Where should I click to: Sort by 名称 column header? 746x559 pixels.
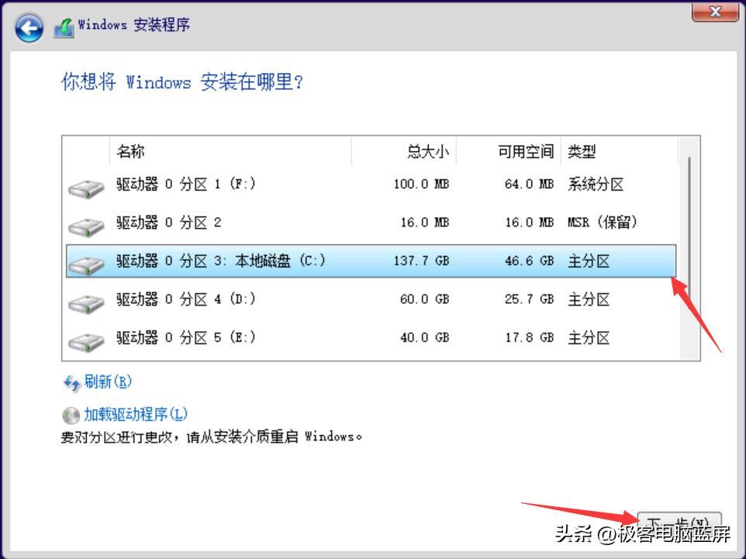click(230, 151)
